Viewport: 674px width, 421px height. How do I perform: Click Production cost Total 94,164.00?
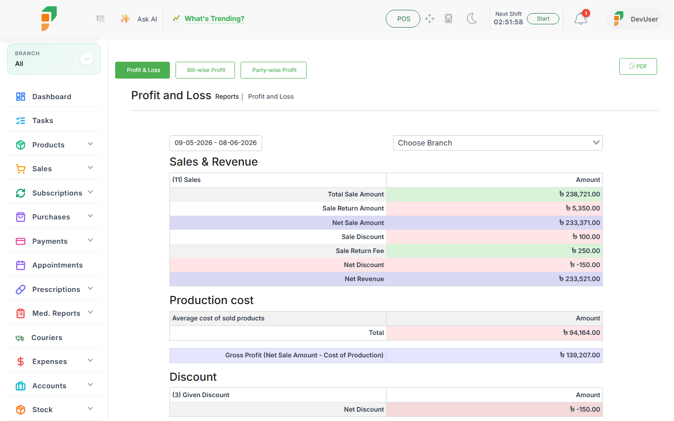coord(581,333)
